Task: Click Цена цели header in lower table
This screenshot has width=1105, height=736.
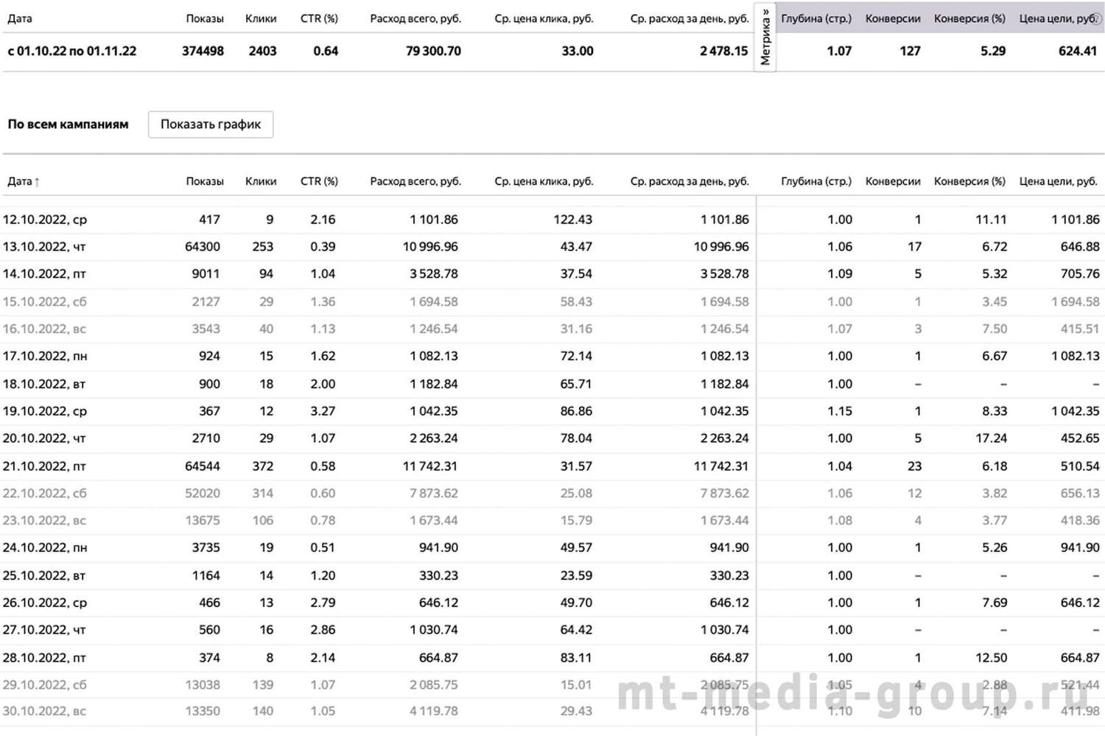Action: pyautogui.click(x=1058, y=181)
